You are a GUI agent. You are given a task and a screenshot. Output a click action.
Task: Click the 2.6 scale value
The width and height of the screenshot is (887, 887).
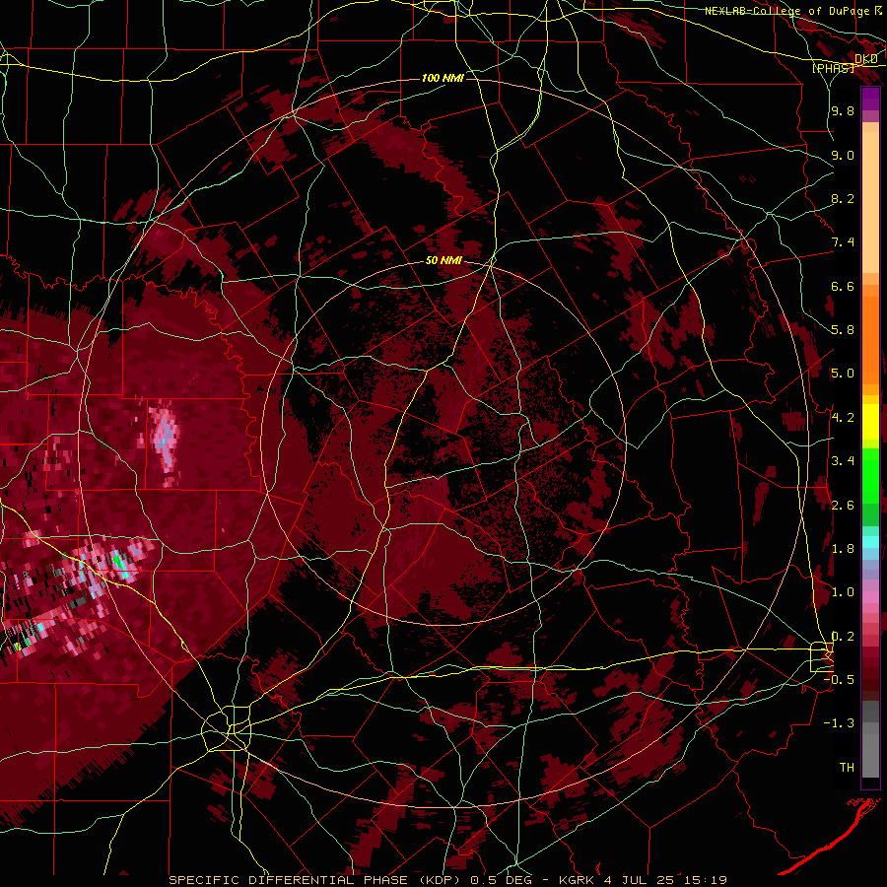(843, 506)
